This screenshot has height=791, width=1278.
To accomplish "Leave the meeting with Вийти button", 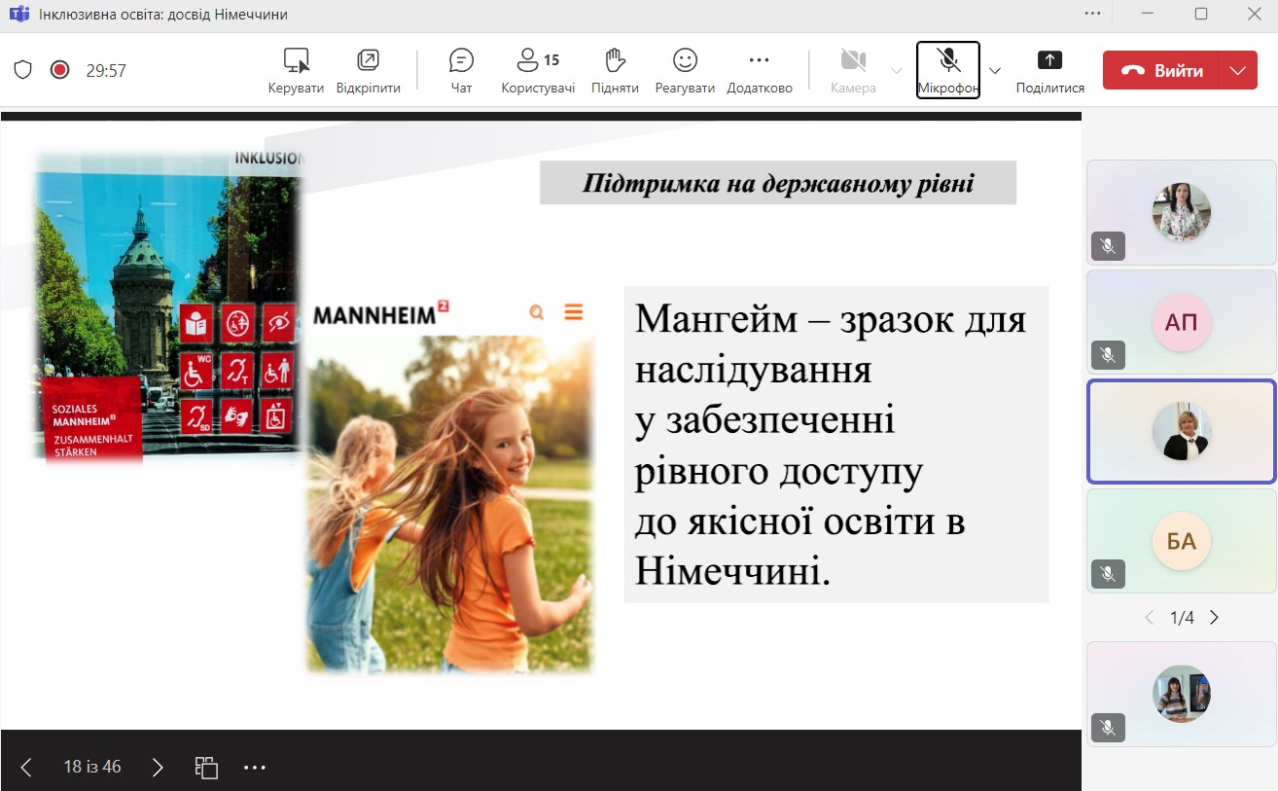I will click(1161, 71).
